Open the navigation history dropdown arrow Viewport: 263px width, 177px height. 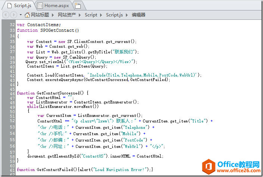tap(21, 15)
